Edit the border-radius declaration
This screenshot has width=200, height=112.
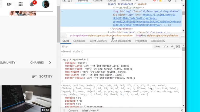pos(100,78)
